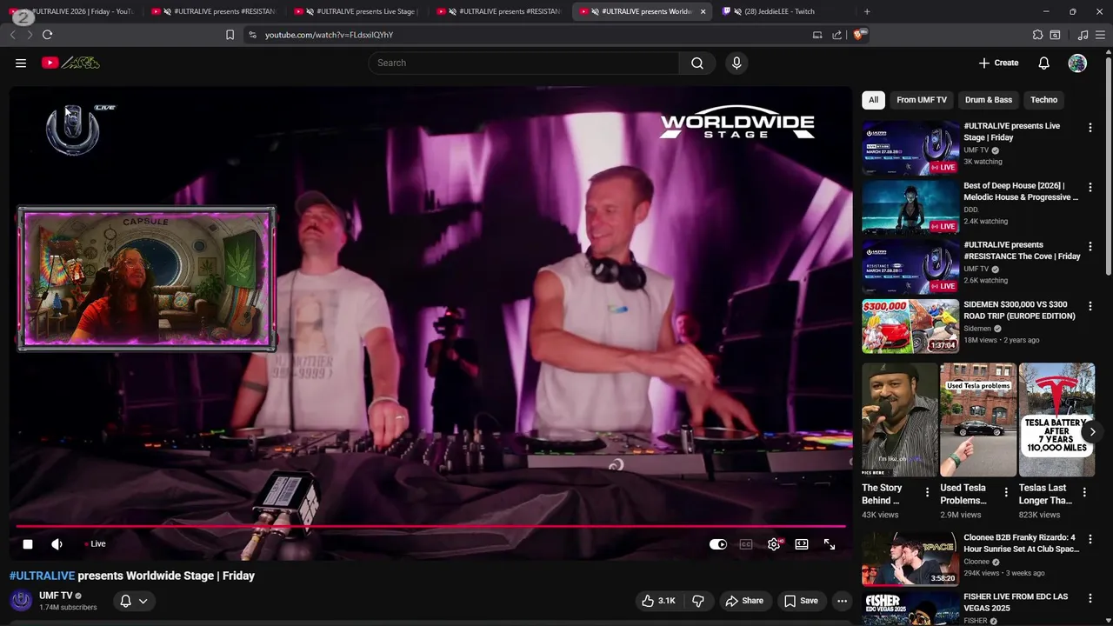Screen dimensions: 1113x626
Task: Show next shorts with the right chevron
Action: coord(1092,432)
